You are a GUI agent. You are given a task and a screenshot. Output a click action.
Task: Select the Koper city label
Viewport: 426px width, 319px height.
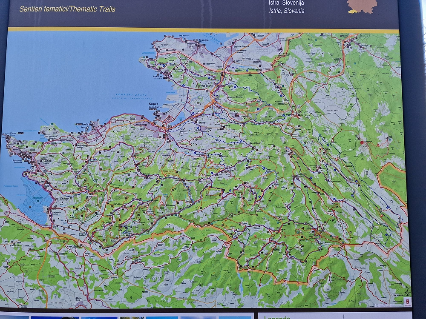pyautogui.click(x=154, y=104)
